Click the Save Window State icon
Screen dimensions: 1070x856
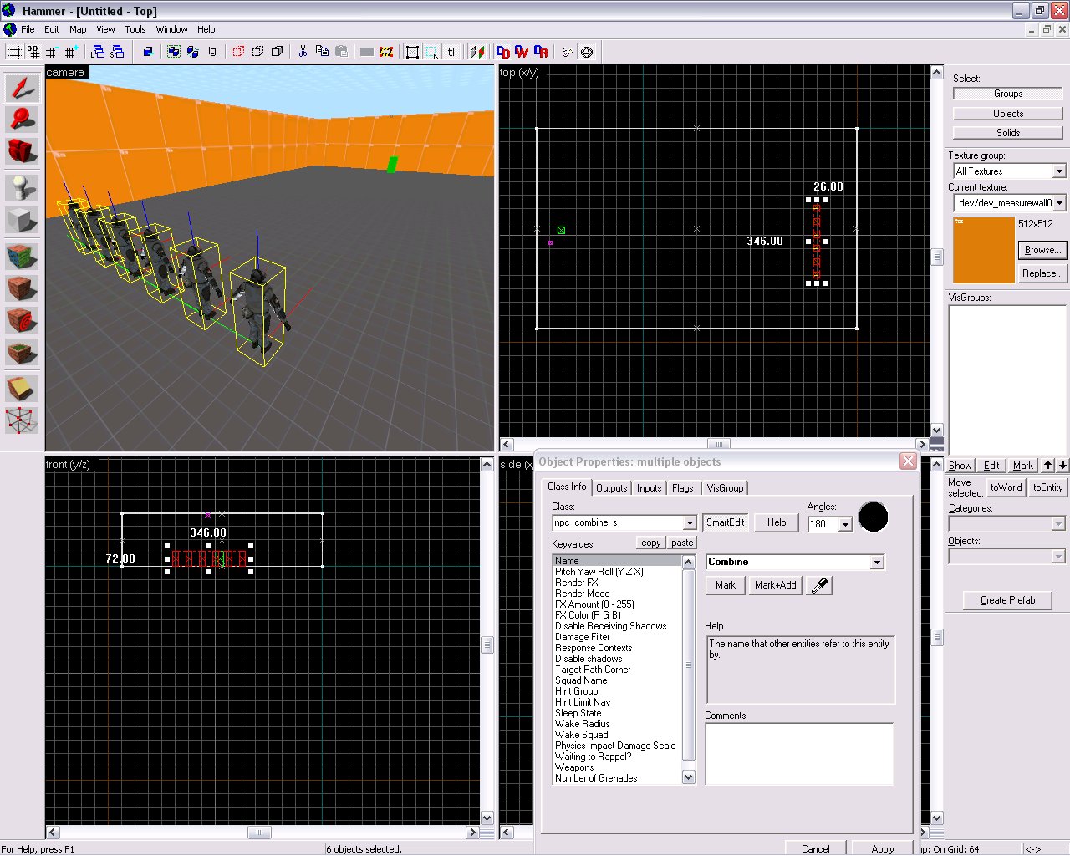click(x=117, y=52)
